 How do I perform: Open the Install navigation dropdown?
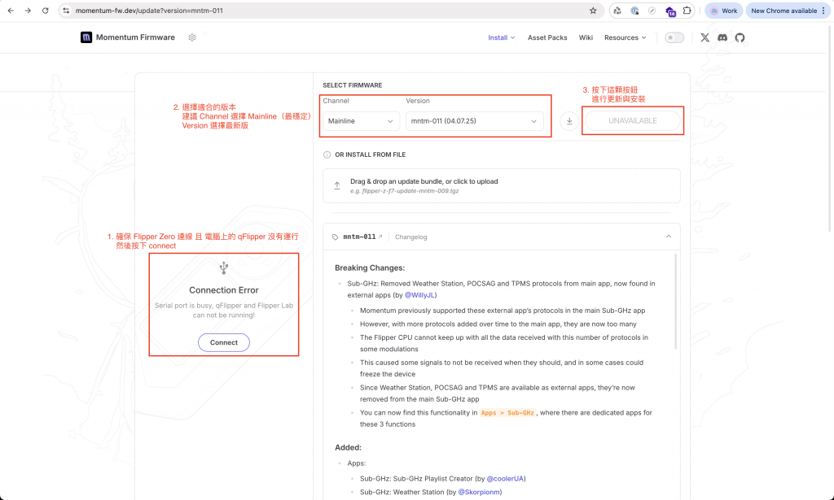click(x=502, y=37)
